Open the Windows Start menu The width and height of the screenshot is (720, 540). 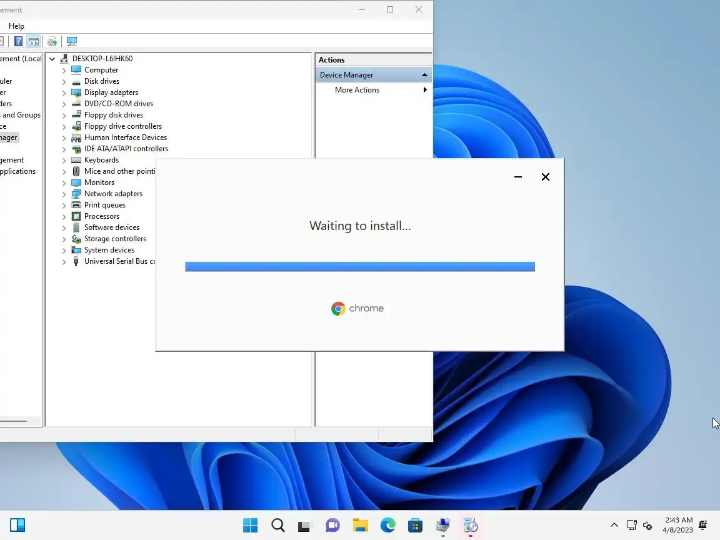pyautogui.click(x=250, y=525)
